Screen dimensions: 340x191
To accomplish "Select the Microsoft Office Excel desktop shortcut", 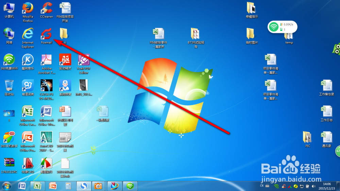I will tap(28, 116).
